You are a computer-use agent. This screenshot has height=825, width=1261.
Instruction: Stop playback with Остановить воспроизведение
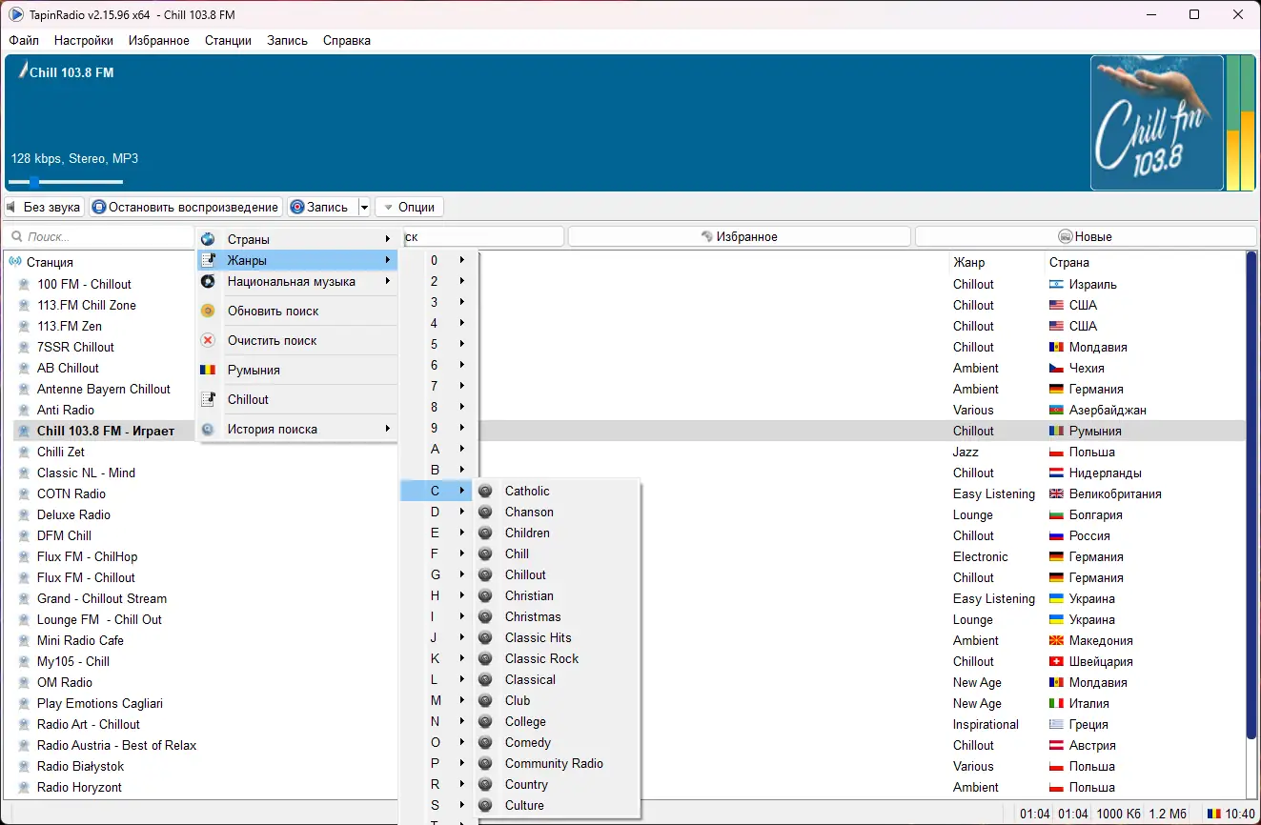(x=186, y=207)
